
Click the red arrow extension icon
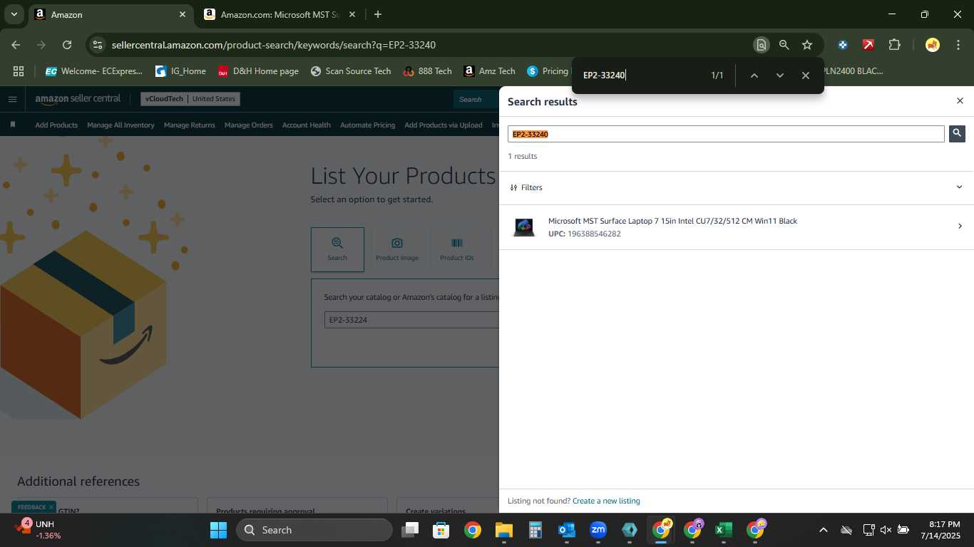868,45
